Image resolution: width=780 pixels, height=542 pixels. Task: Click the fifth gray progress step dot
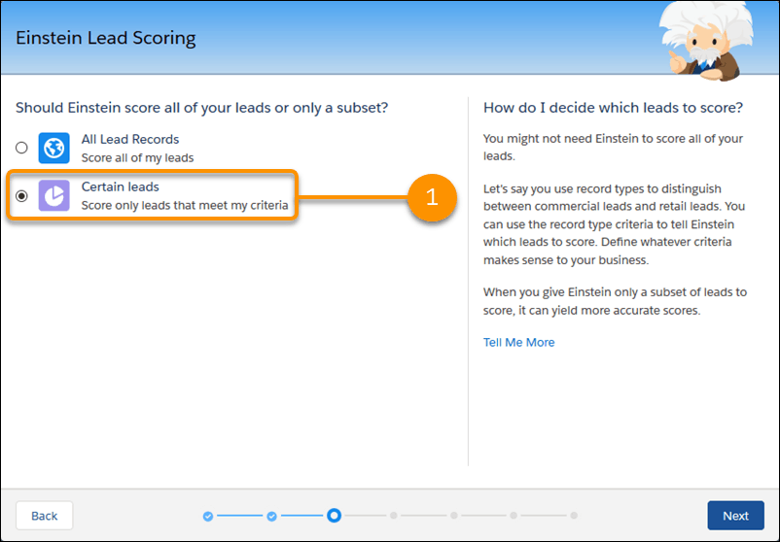point(453,516)
